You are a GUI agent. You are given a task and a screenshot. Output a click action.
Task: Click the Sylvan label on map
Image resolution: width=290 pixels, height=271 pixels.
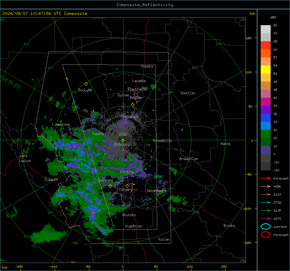123,95
